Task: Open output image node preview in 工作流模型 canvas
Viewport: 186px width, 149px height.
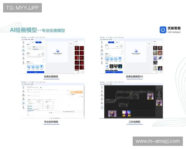Action: click(150, 96)
